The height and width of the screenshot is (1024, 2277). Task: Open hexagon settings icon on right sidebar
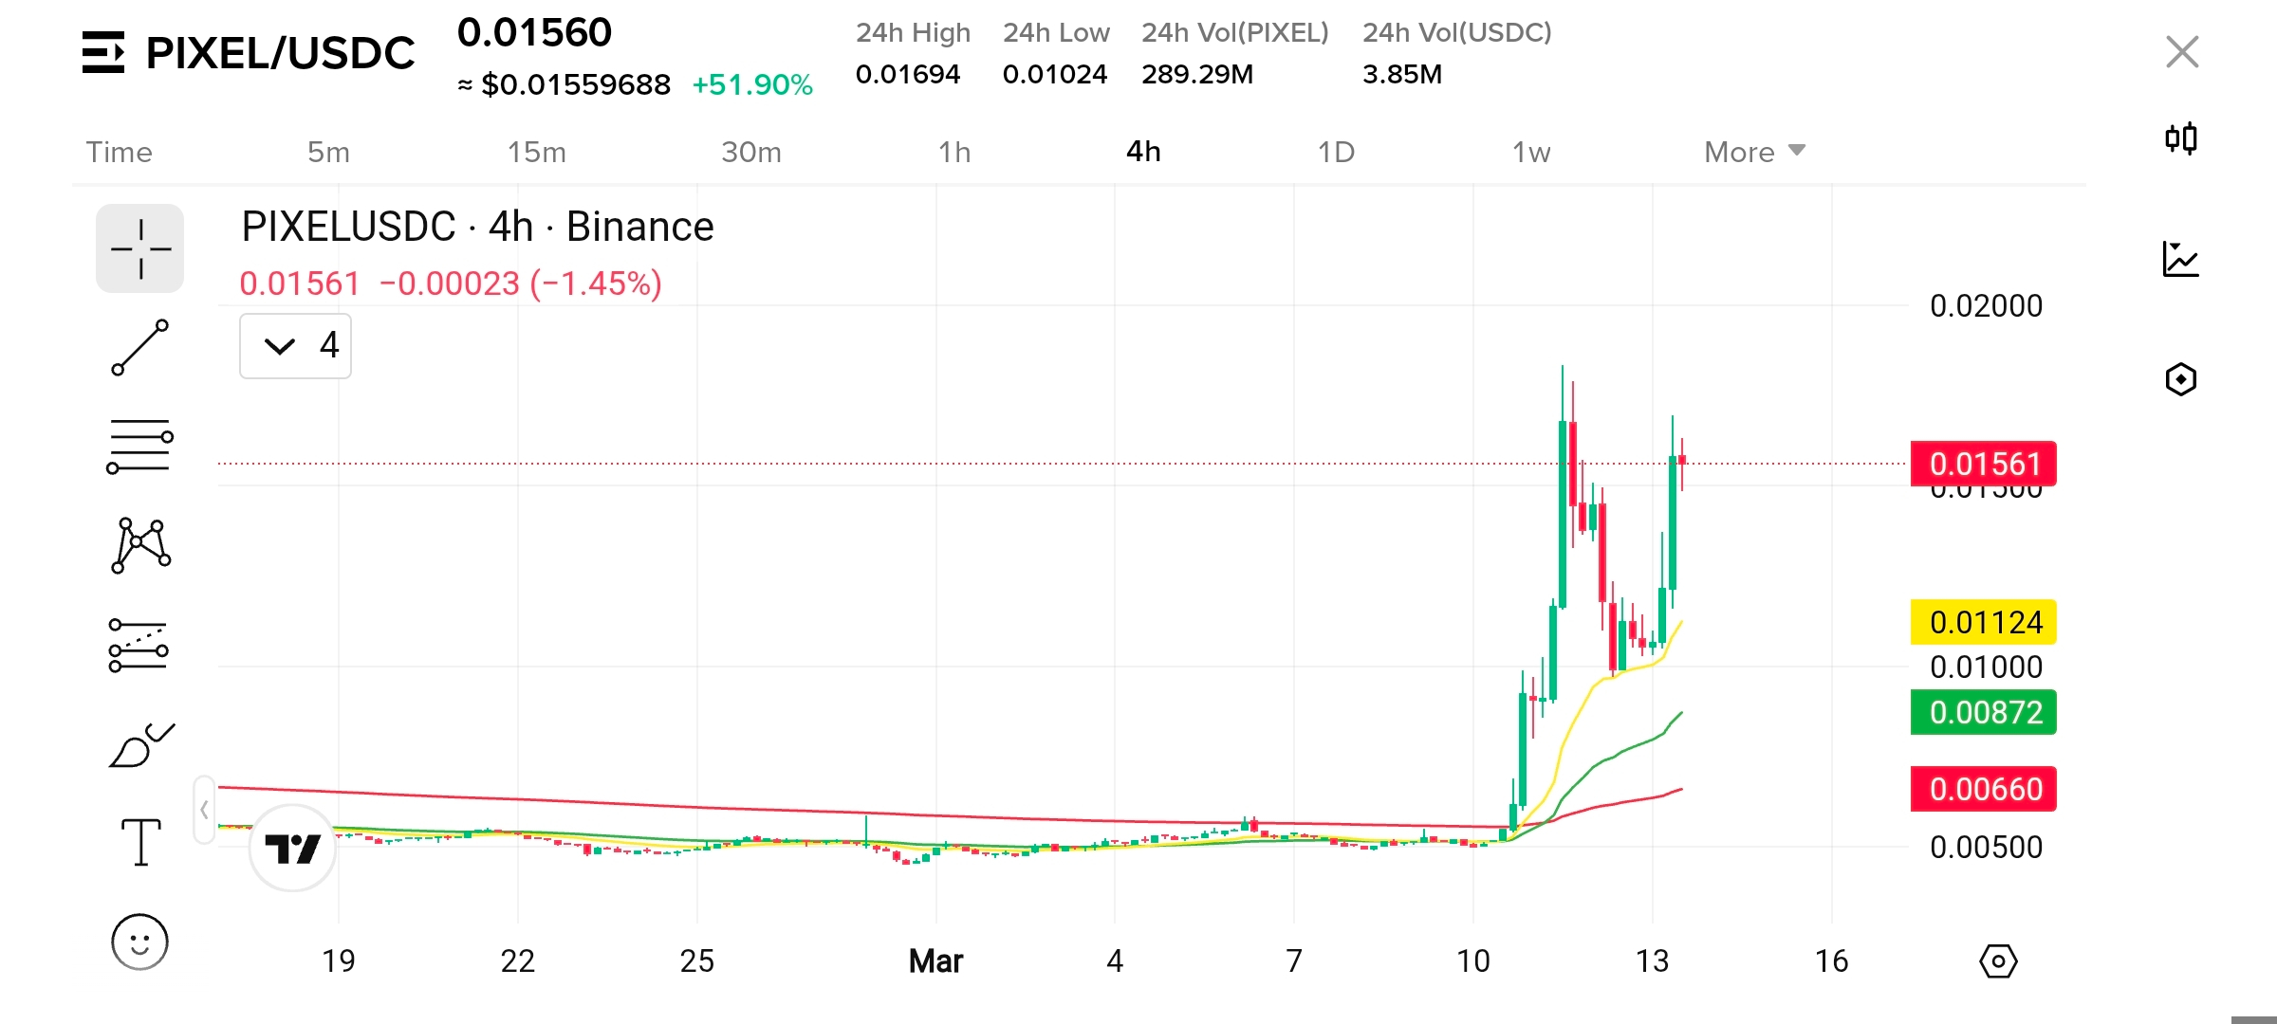(2180, 379)
